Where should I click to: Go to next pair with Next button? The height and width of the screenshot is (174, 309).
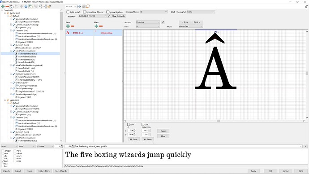tap(197, 22)
